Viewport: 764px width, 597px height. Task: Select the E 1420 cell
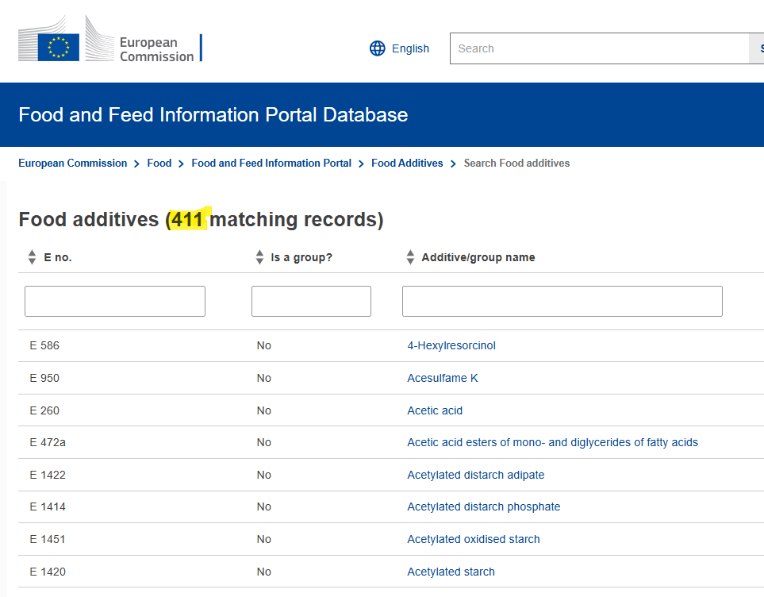[x=48, y=572]
